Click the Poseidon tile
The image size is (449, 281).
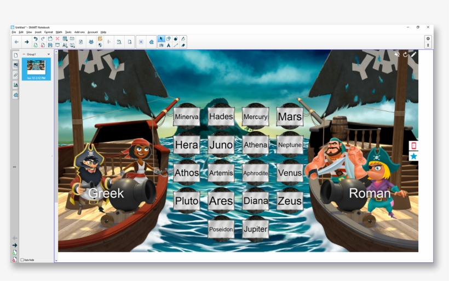pyautogui.click(x=221, y=229)
